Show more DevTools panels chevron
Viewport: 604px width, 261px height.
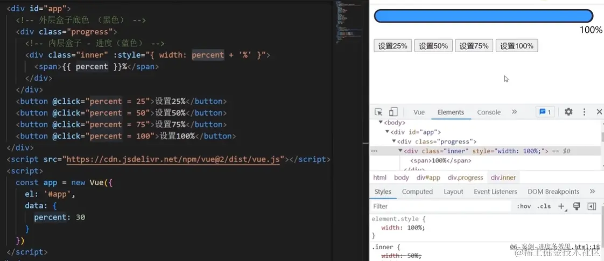[x=514, y=112]
